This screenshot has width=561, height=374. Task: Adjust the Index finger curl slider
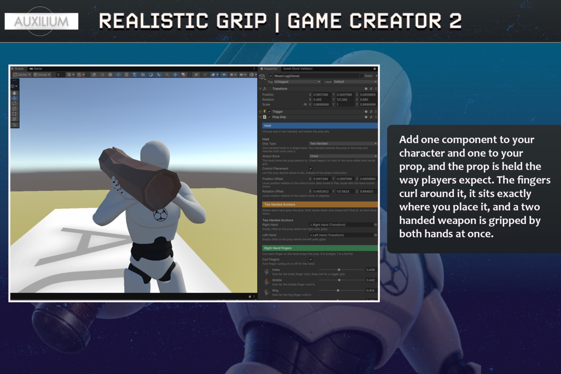(x=341, y=270)
